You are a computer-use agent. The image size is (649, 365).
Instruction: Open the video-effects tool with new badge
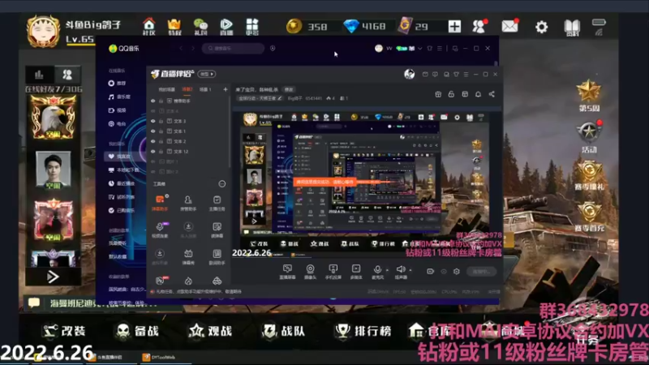tap(160, 230)
